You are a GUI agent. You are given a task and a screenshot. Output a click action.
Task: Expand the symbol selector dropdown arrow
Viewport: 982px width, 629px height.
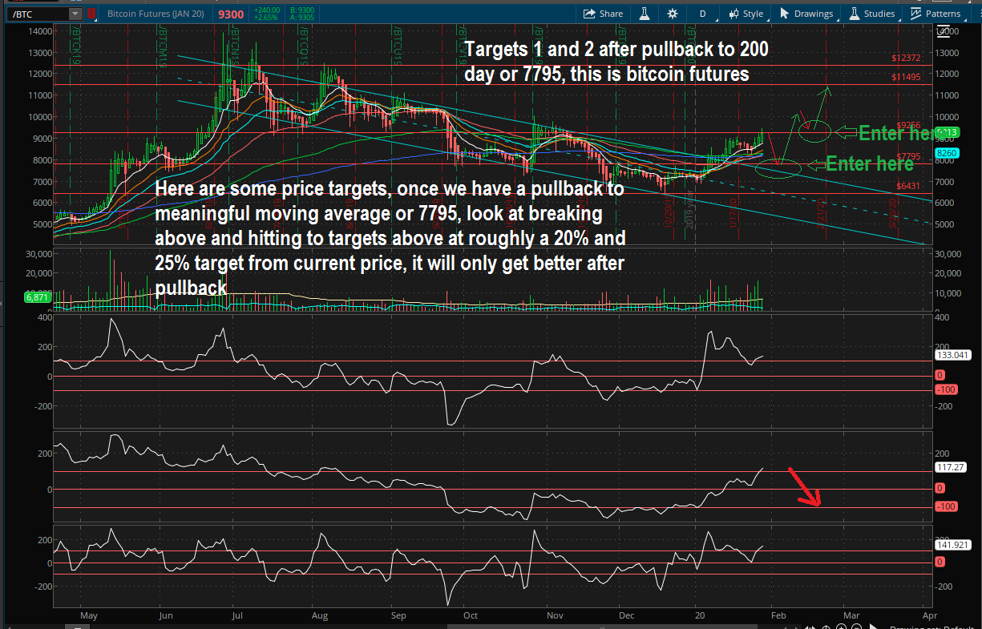pos(75,14)
